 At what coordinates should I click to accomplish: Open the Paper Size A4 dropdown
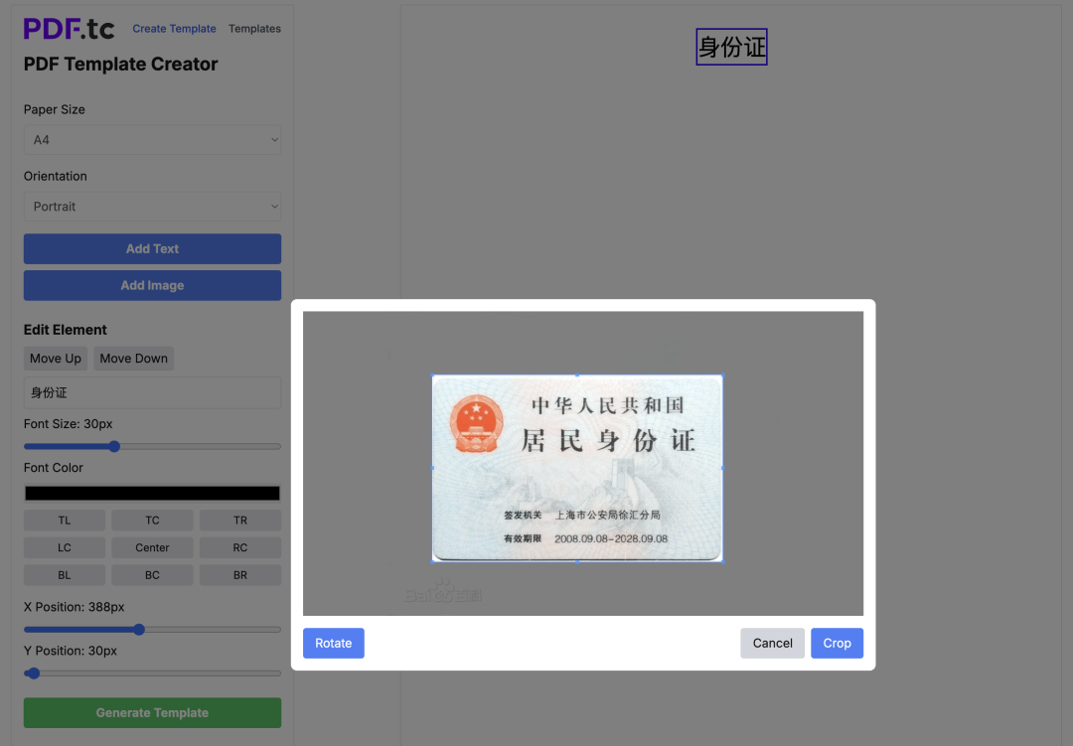pos(152,140)
